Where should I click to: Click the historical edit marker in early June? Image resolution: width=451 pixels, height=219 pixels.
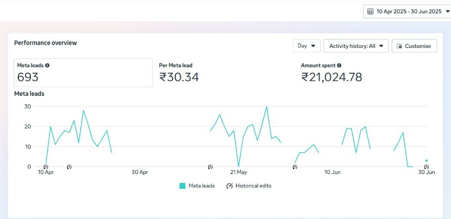[295, 167]
